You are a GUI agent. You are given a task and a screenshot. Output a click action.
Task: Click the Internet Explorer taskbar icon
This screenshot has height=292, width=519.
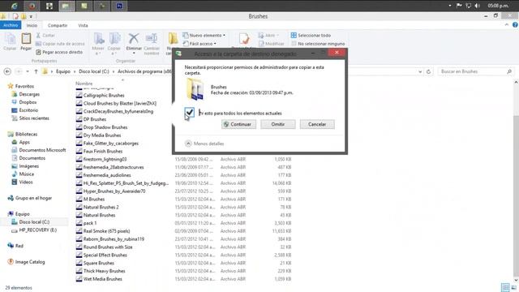[x=14, y=6]
